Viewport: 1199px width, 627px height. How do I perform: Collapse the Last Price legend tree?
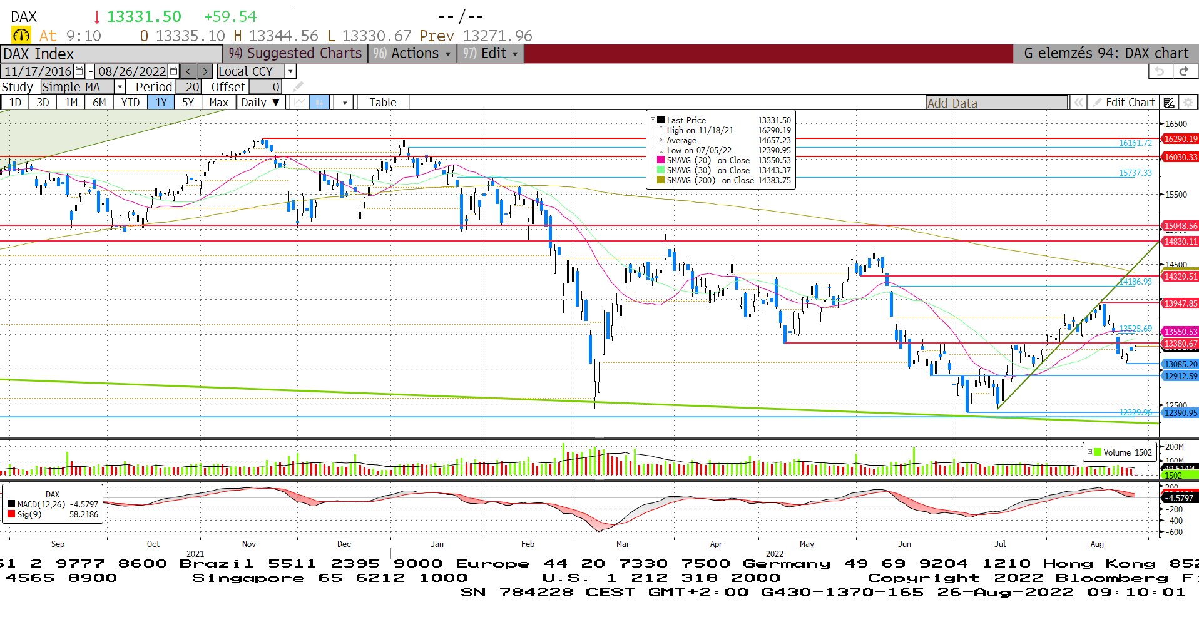coord(653,120)
